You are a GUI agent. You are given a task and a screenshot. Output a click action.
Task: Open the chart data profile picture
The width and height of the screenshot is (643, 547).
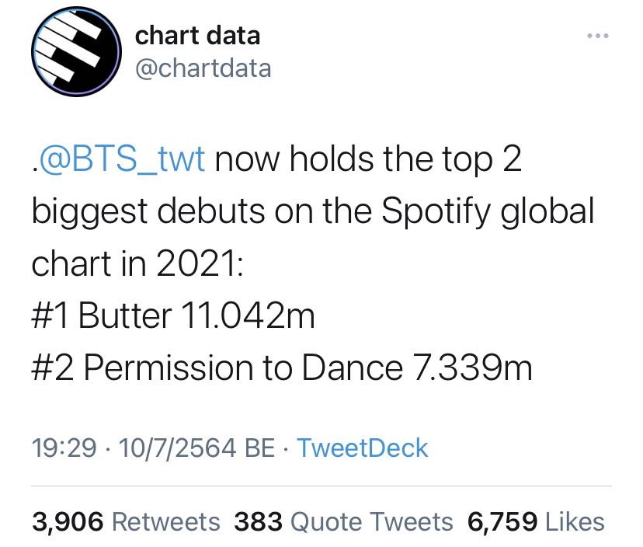76,52
